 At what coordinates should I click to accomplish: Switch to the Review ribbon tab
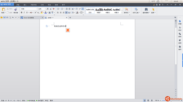(49, 5)
